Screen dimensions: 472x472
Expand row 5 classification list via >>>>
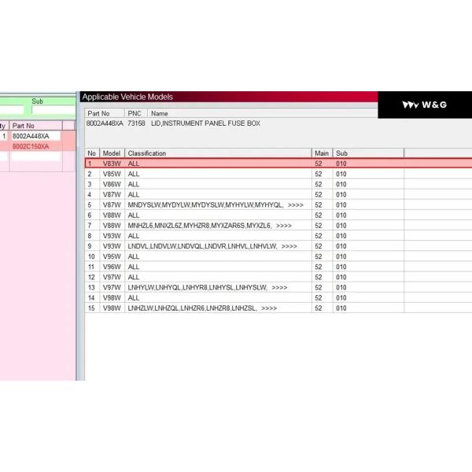pos(295,205)
